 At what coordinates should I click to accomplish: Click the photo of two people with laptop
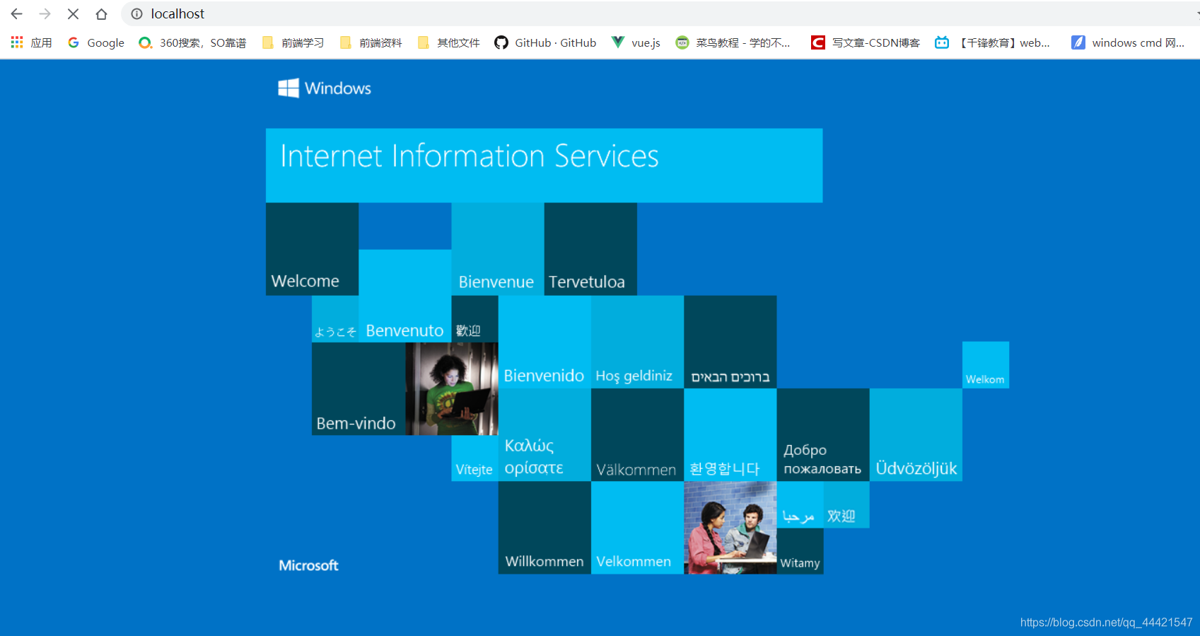(x=730, y=528)
